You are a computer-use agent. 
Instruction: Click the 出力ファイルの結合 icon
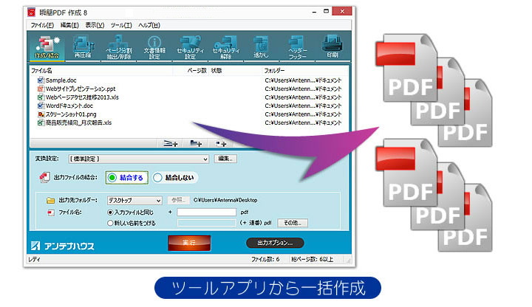tap(44, 177)
